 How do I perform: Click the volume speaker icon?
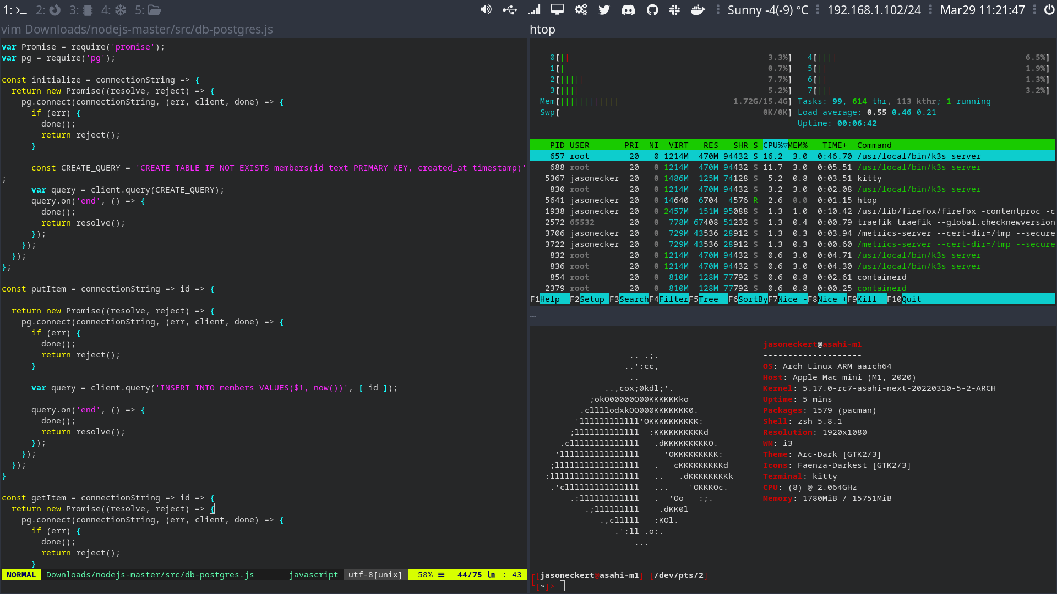pos(486,10)
